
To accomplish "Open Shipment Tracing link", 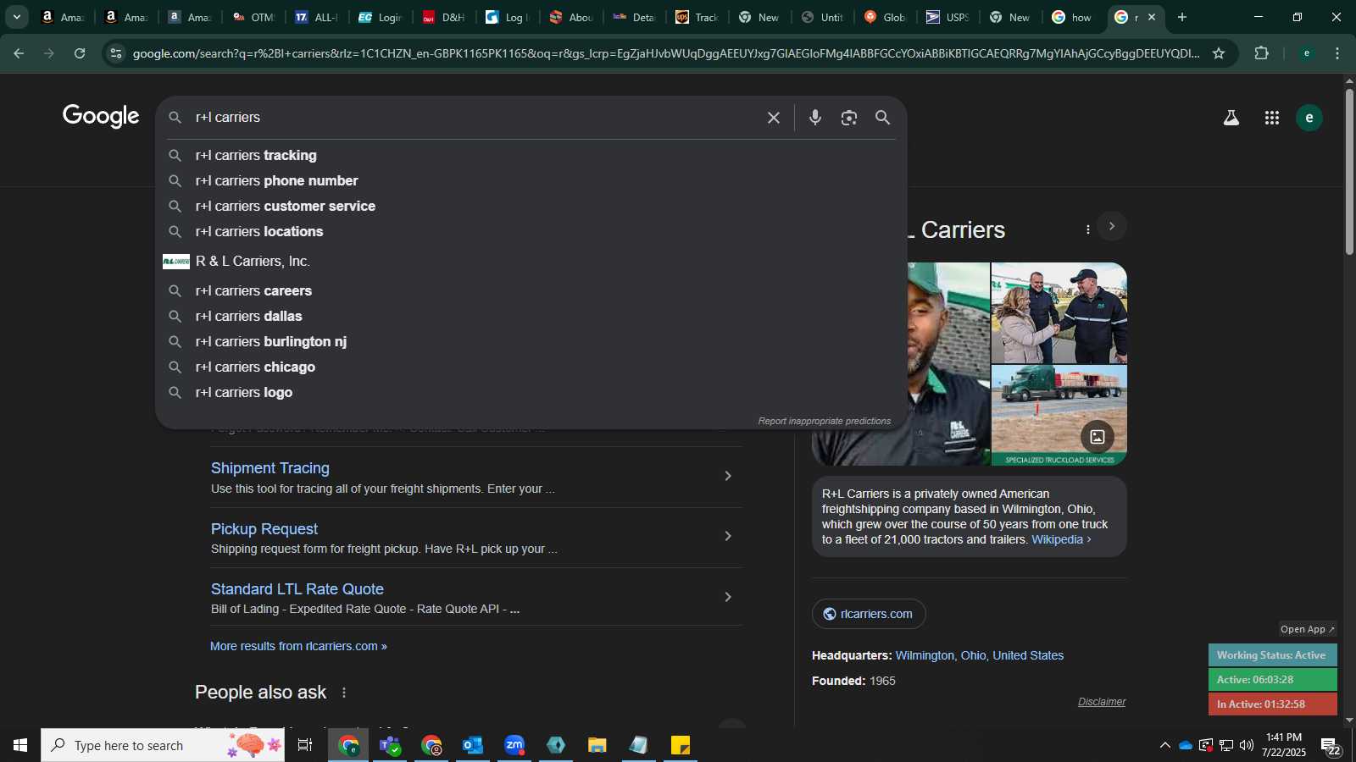I will point(270,468).
